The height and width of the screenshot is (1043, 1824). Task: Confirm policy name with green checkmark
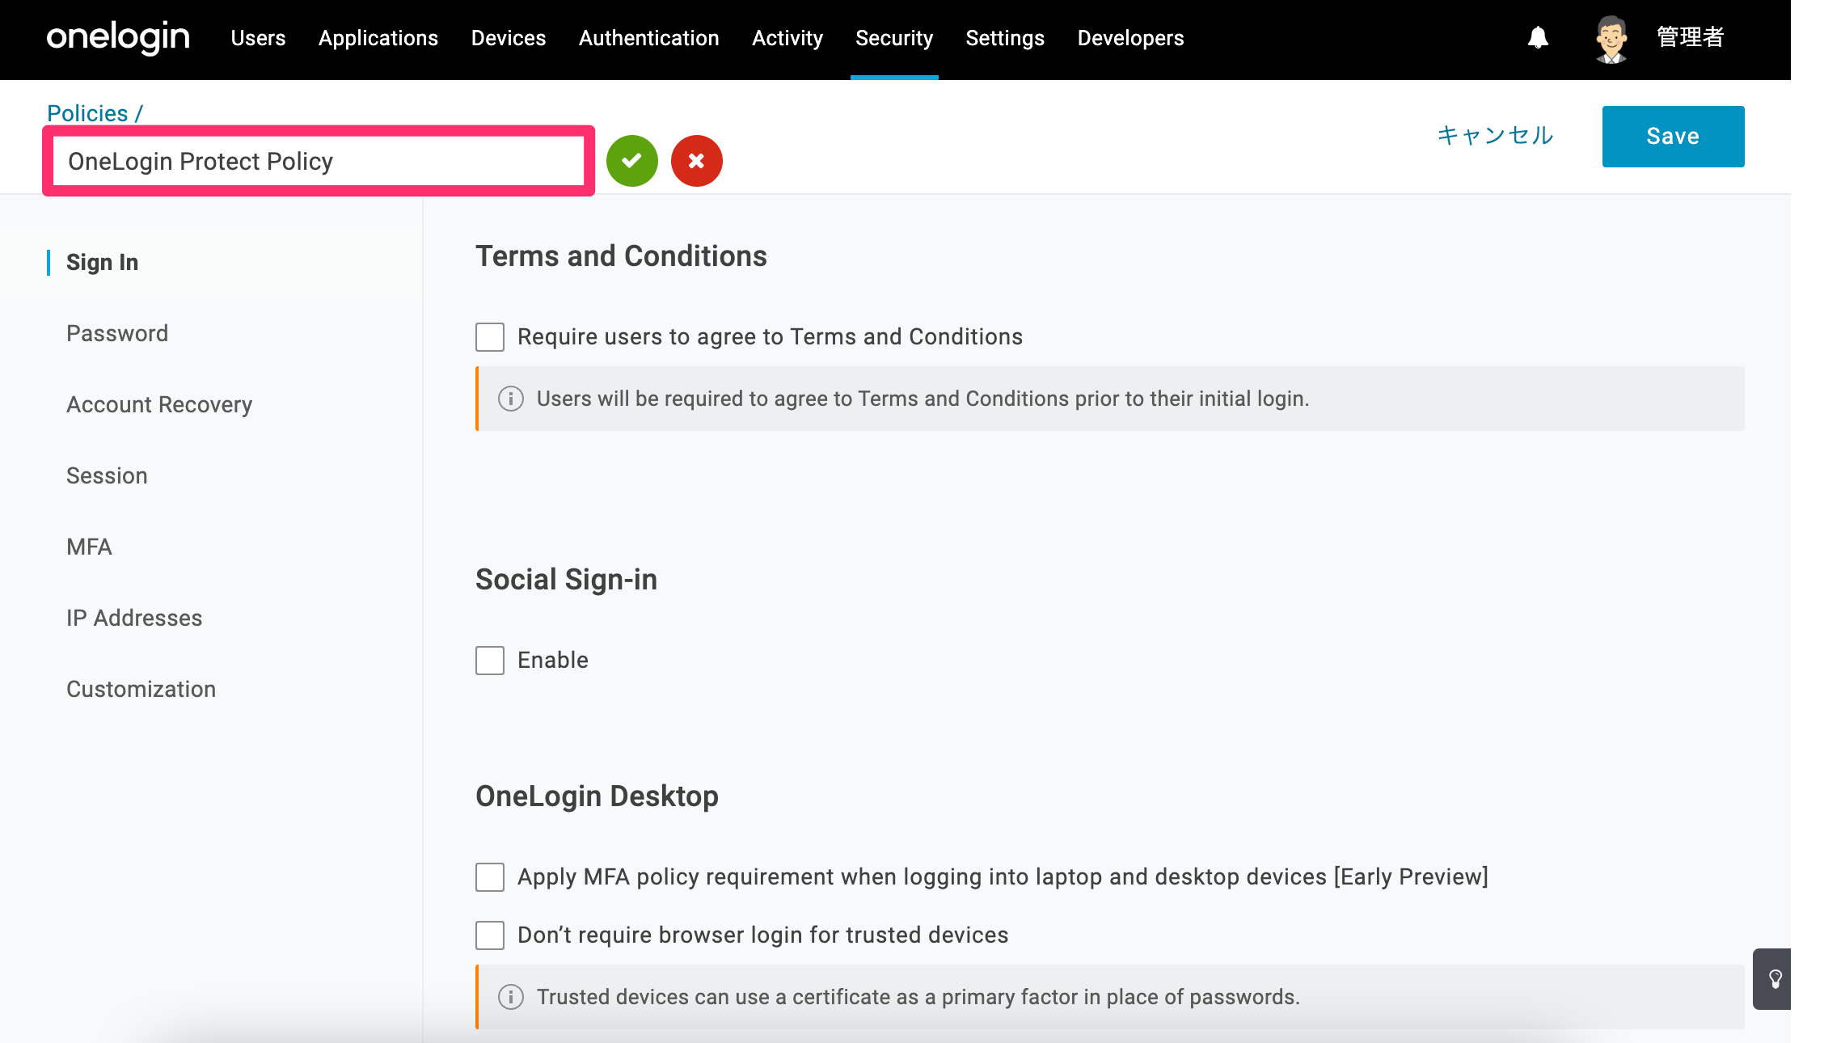(x=632, y=161)
